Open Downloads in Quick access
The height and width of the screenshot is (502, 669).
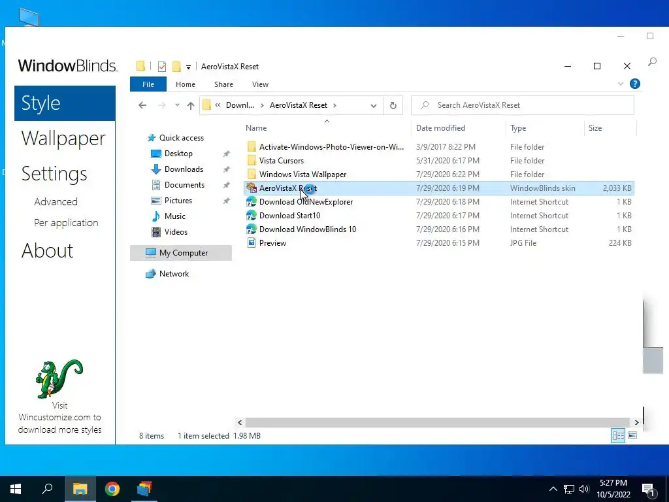(x=184, y=169)
